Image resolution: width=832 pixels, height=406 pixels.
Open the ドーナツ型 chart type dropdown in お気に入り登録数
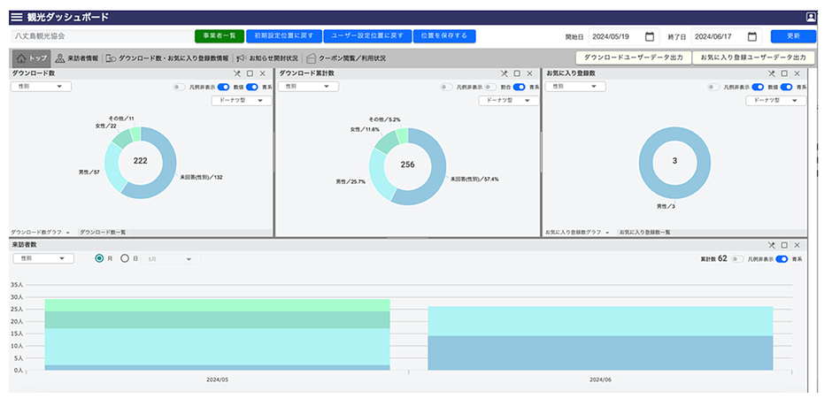[x=774, y=101]
